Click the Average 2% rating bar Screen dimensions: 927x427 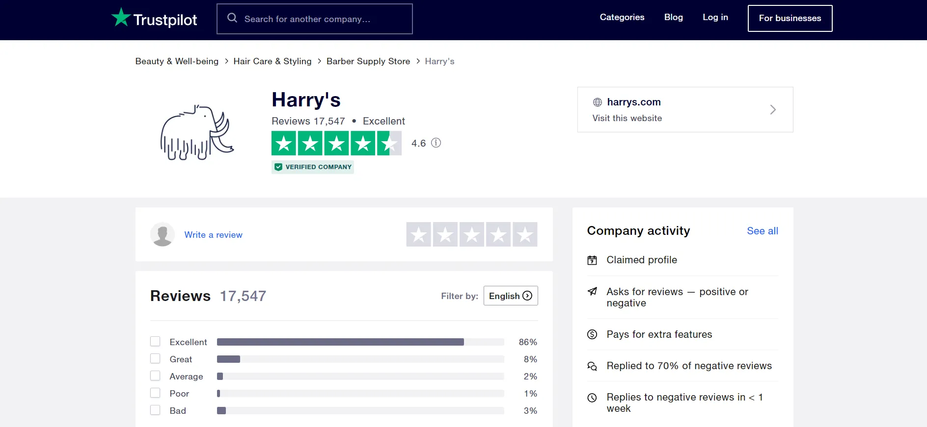[x=360, y=376]
